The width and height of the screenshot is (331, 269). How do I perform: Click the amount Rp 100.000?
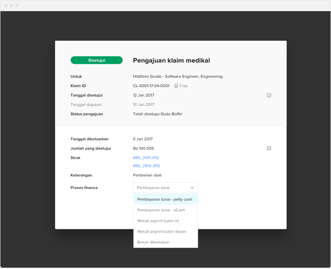pyautogui.click(x=144, y=148)
